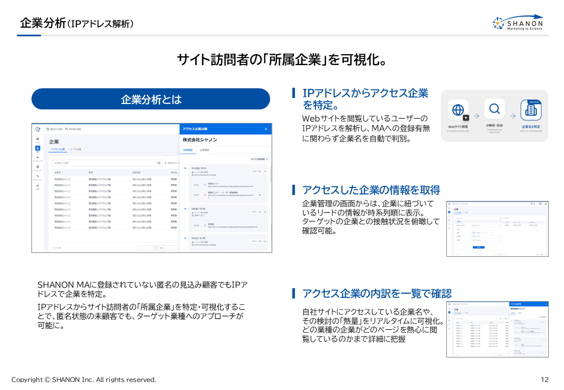The image size is (564, 390).
Task: Click the SHANON logo in the slide header
Action: 518,22
